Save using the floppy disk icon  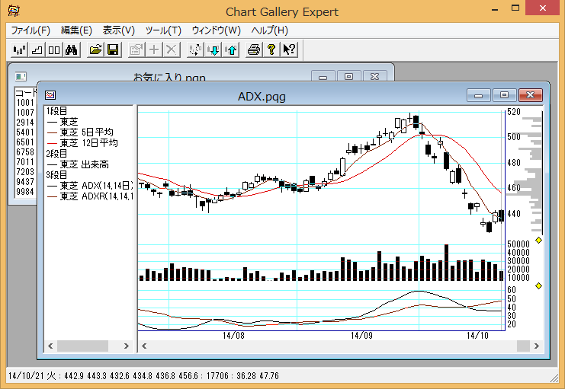(x=113, y=50)
